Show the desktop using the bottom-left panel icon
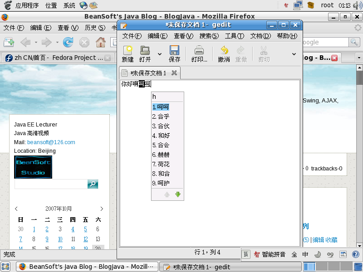This screenshot has width=363, height=272. click(x=5, y=267)
